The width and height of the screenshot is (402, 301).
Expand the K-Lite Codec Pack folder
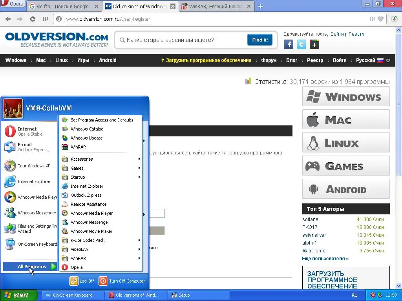(x=101, y=240)
